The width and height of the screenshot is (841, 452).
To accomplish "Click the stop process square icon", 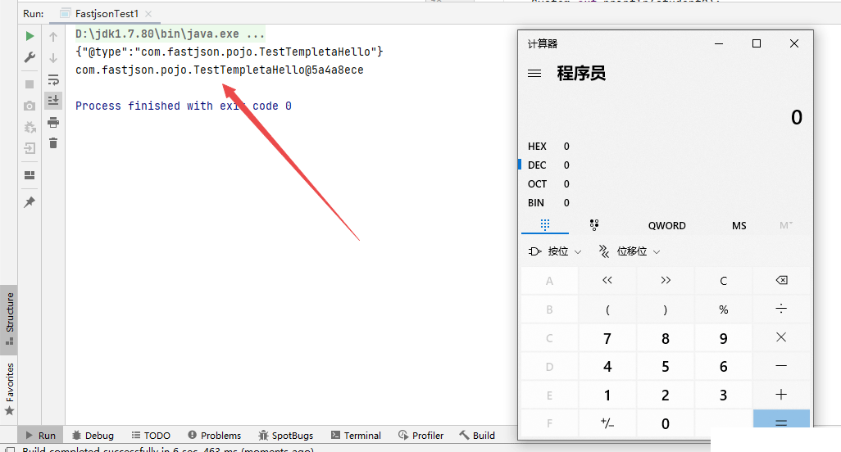I will 30,84.
